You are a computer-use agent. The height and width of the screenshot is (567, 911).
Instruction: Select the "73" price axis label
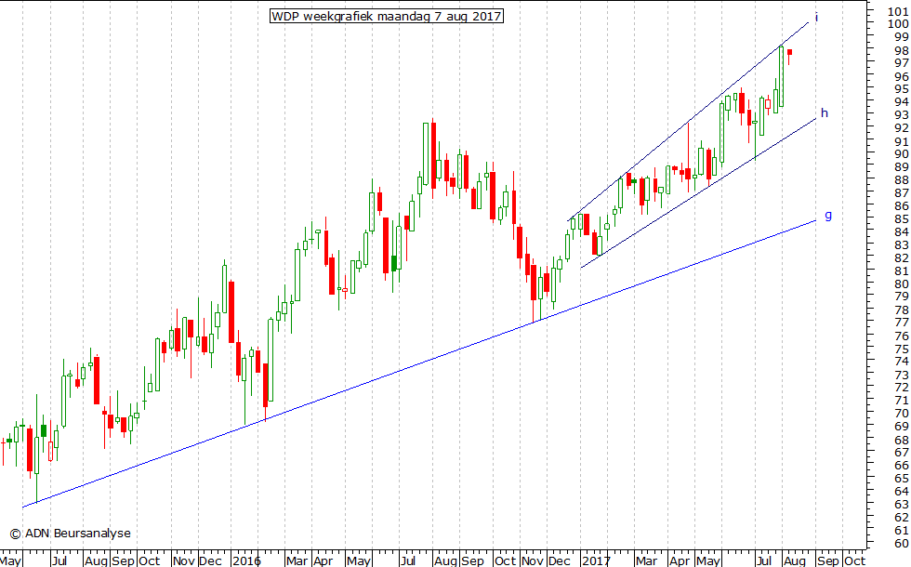coord(902,375)
